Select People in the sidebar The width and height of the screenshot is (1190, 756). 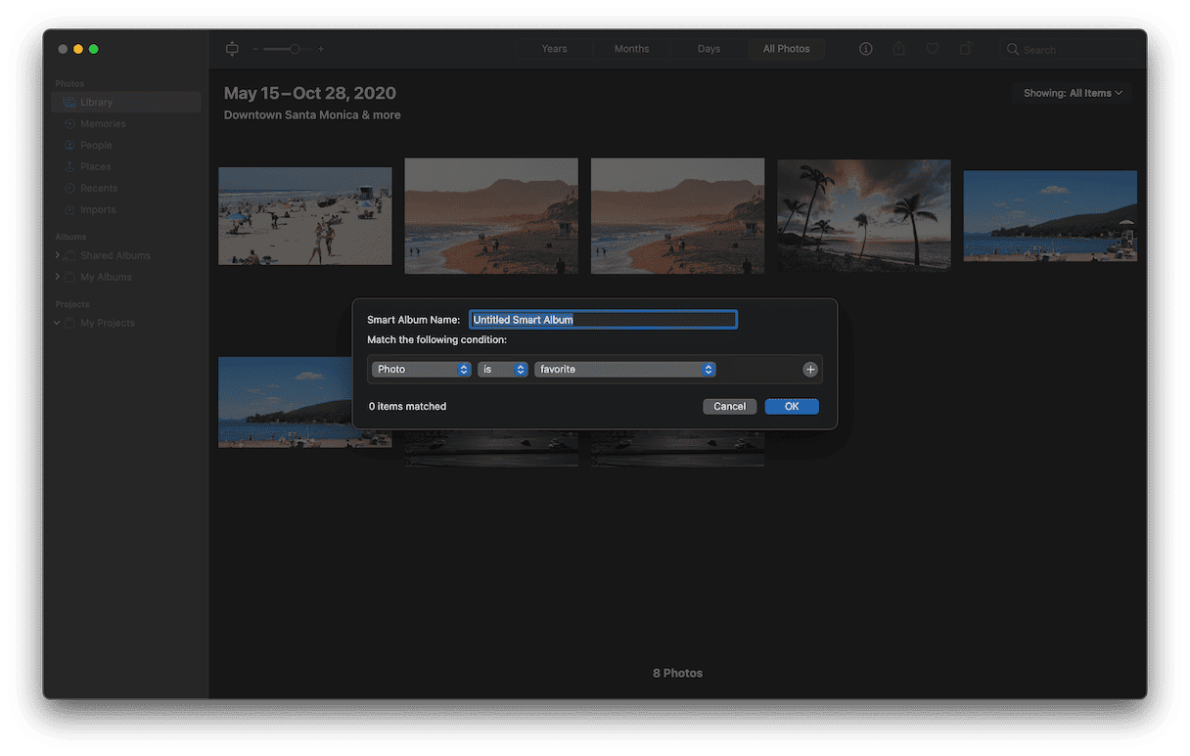[x=96, y=146]
